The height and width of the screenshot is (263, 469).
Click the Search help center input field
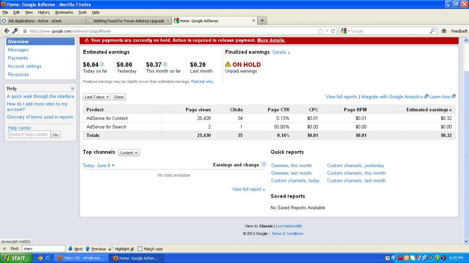pos(29,135)
